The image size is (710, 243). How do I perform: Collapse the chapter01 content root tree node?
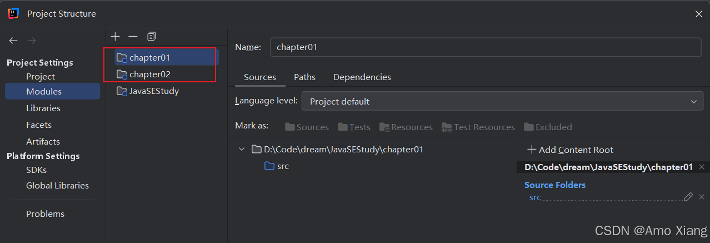click(x=241, y=149)
